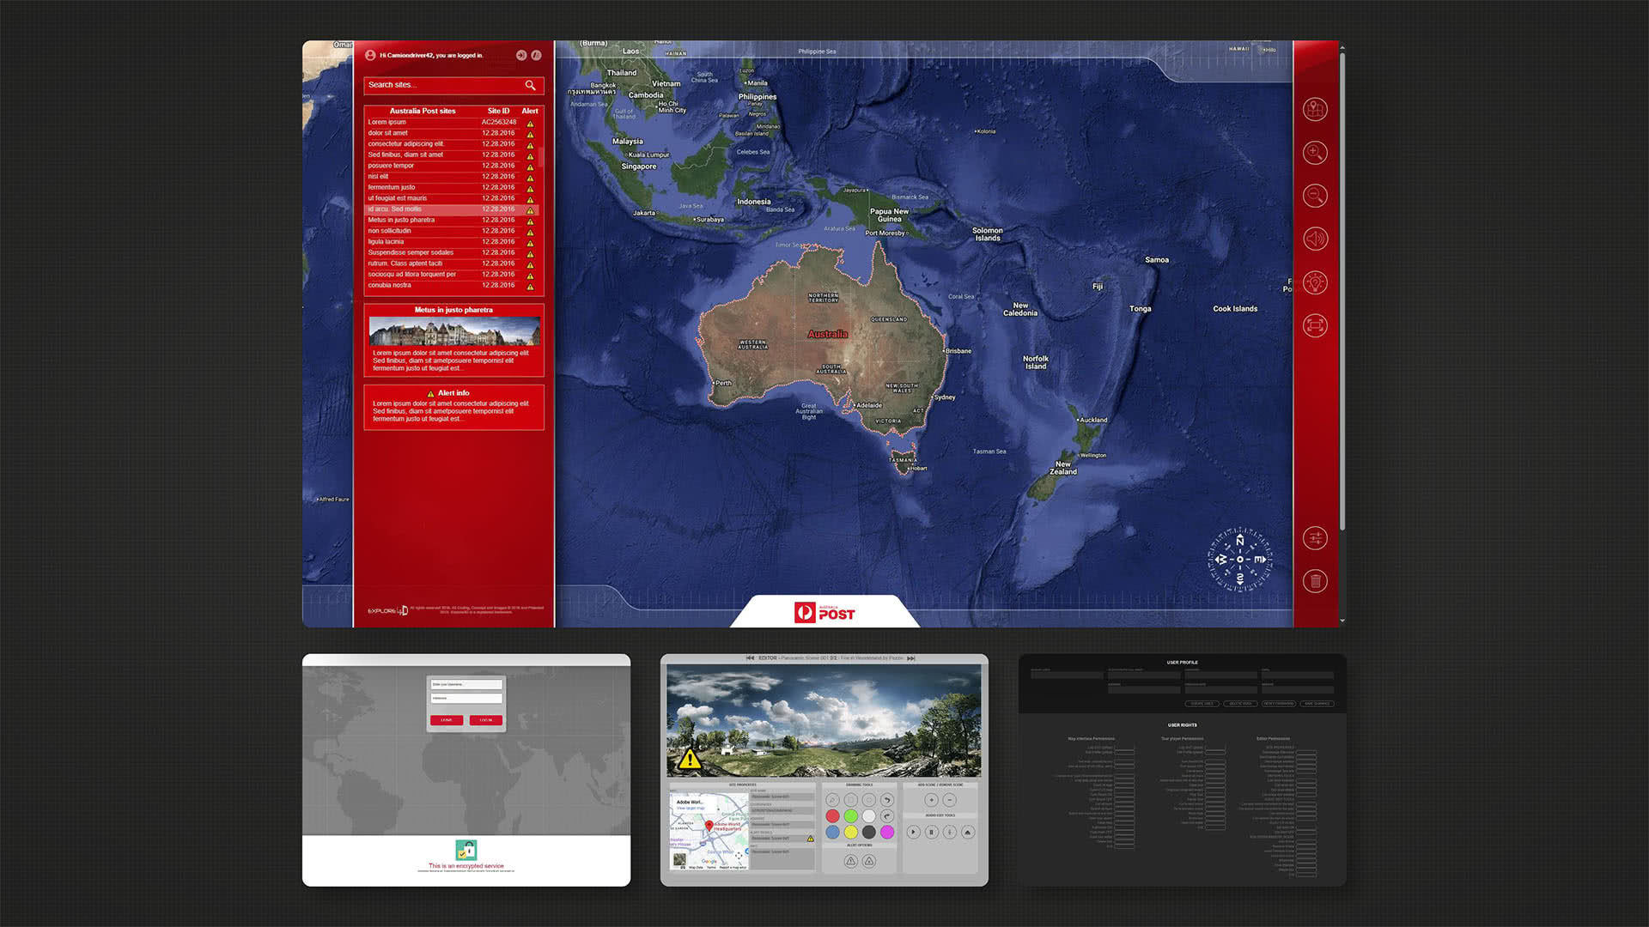The height and width of the screenshot is (927, 1649).
Task: Open the editor panorama thumbnail
Action: pos(824,719)
